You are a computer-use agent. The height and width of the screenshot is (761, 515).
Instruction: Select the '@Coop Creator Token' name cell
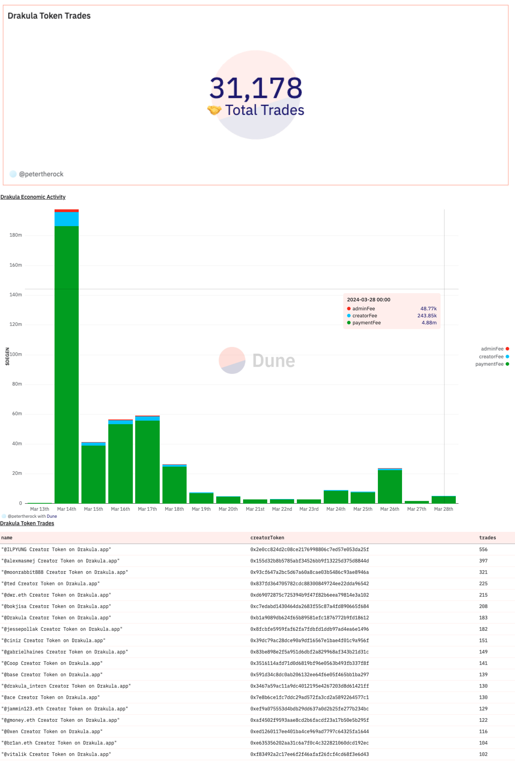coord(52,663)
